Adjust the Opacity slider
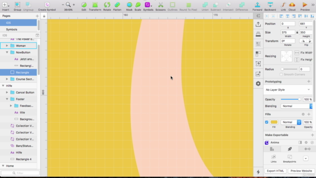Image resolution: width=316 pixels, height=178 pixels. pyautogui.click(x=291, y=99)
